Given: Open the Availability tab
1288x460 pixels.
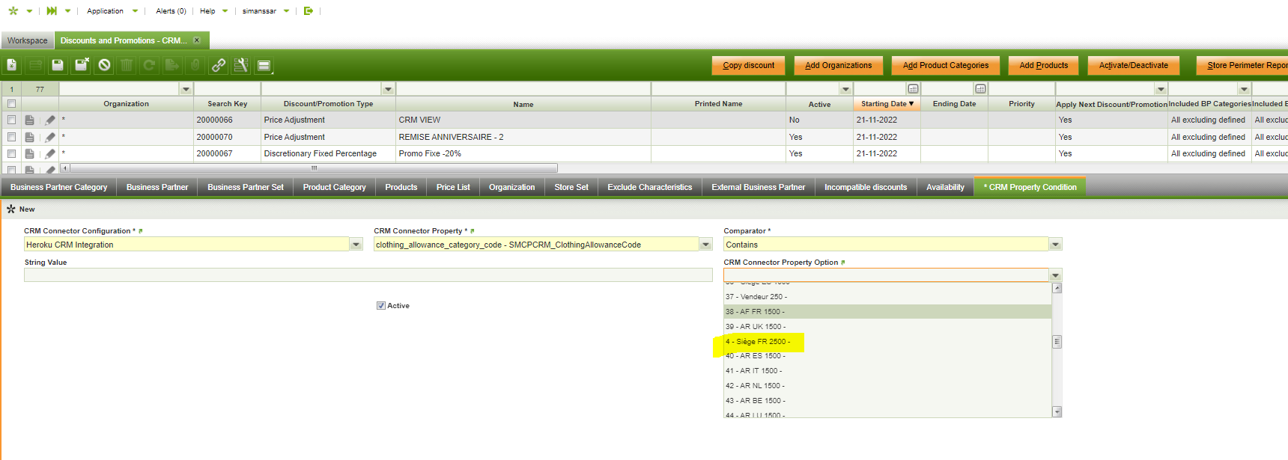Looking at the screenshot, I should (x=945, y=187).
